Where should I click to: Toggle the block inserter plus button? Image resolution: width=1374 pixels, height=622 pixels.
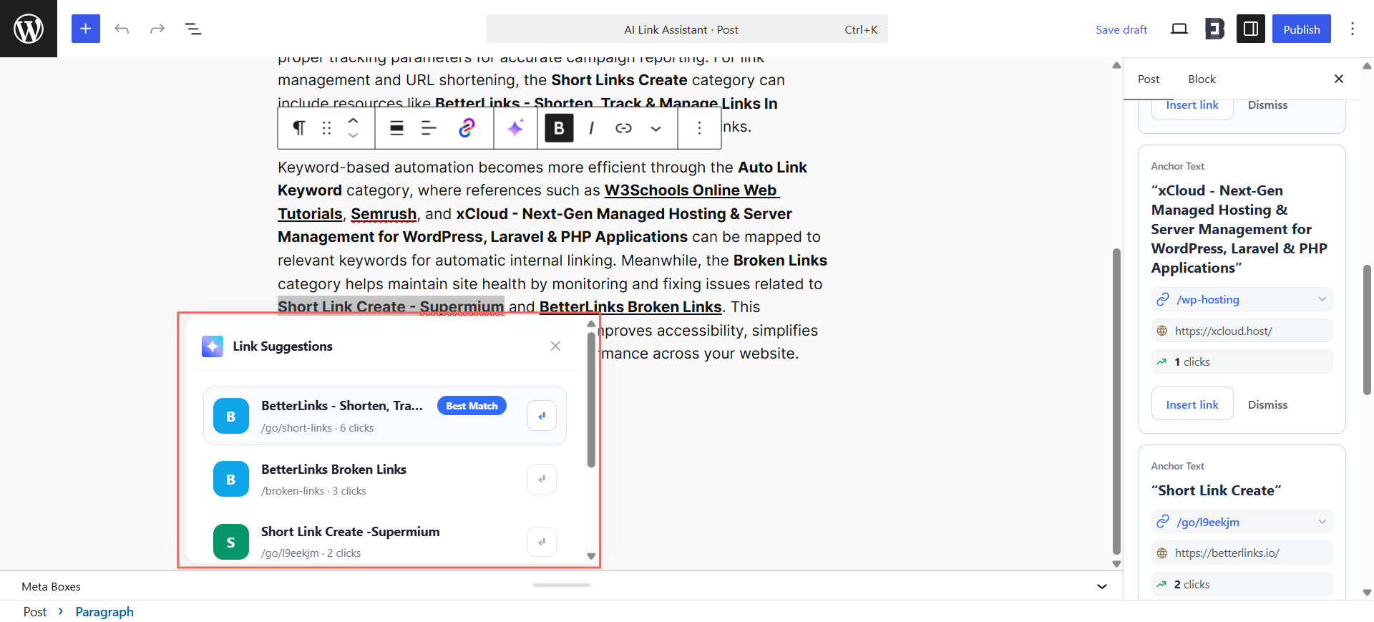coord(86,29)
